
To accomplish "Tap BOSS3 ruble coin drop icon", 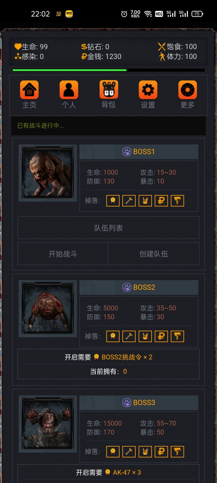I will (161, 452).
